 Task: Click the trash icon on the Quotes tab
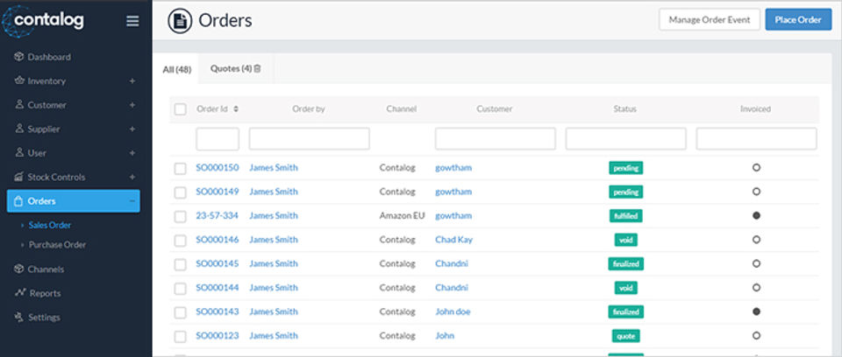[x=258, y=68]
